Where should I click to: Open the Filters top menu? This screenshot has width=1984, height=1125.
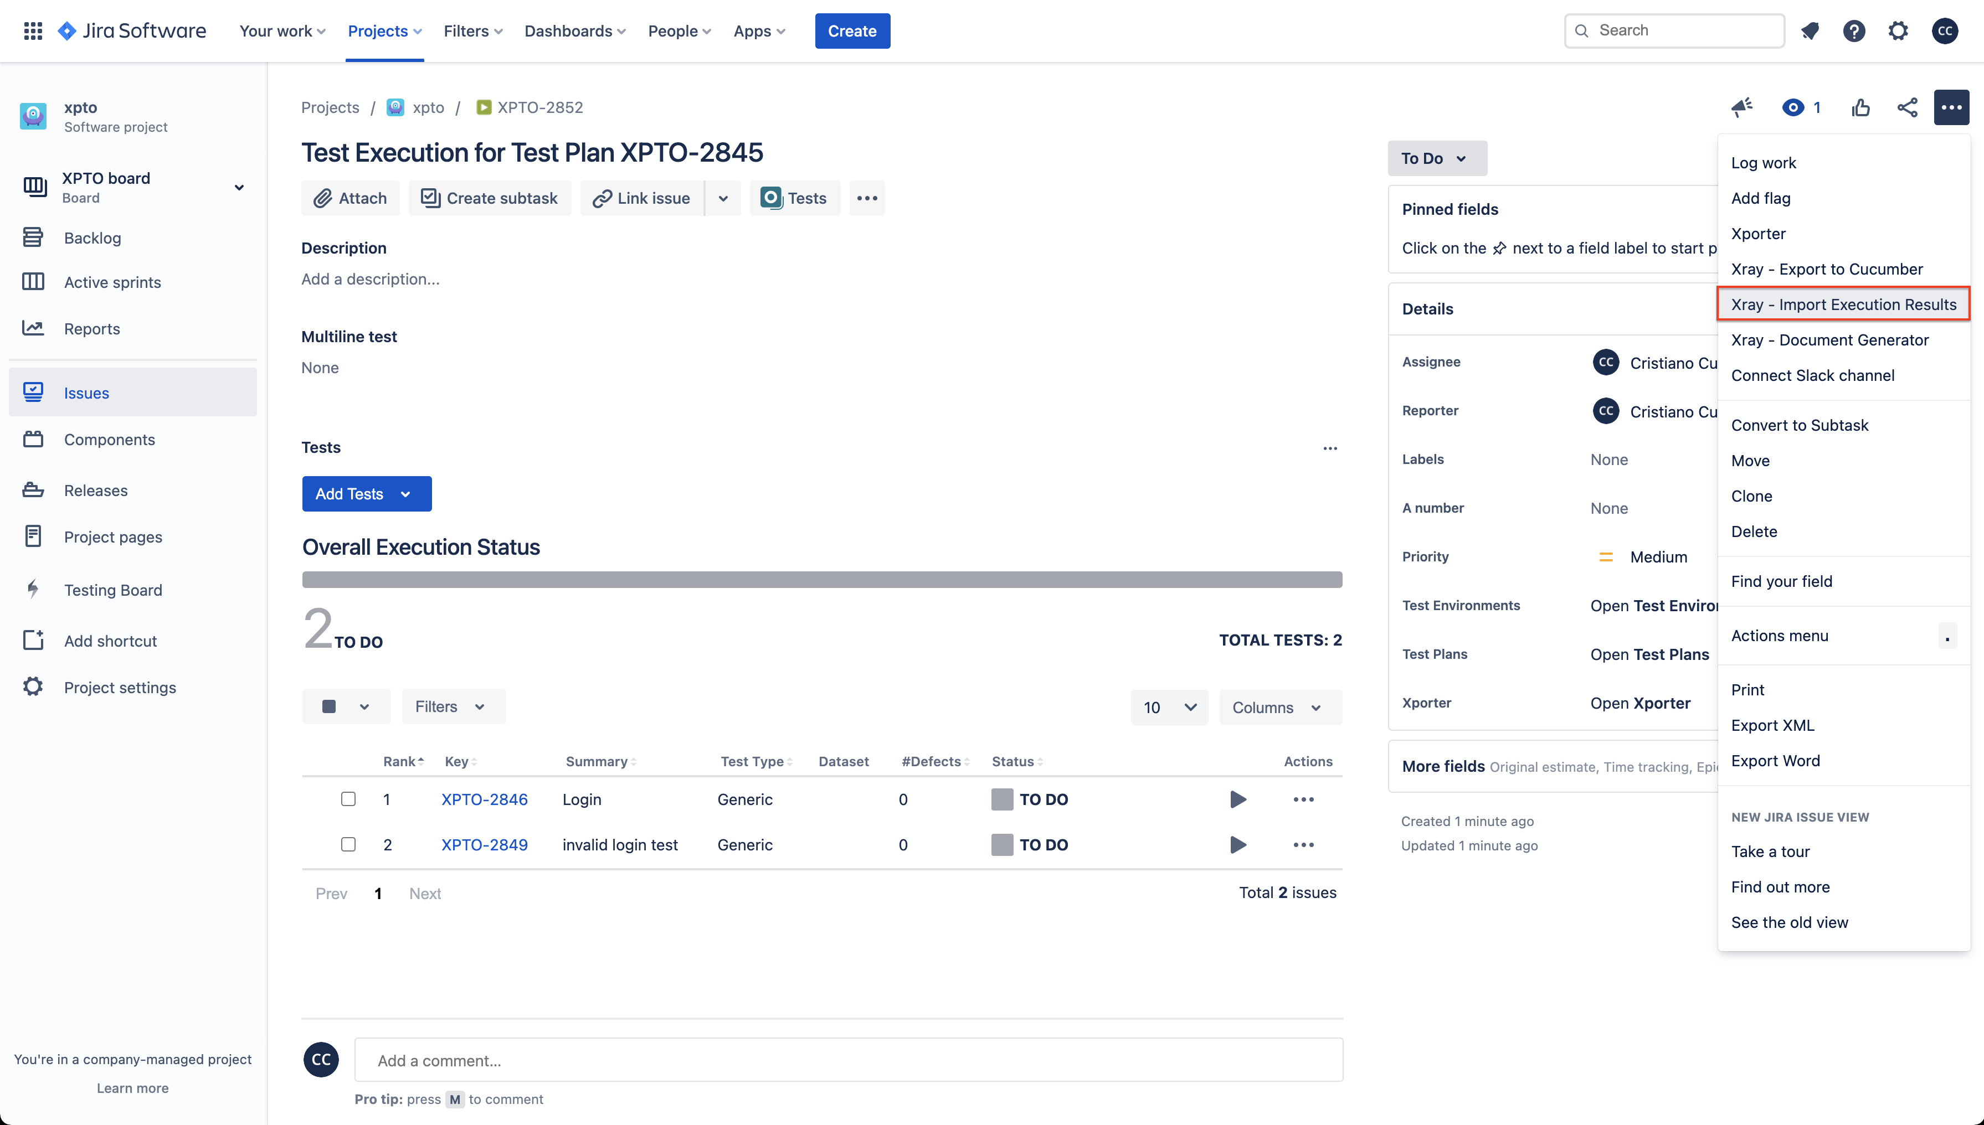(473, 31)
